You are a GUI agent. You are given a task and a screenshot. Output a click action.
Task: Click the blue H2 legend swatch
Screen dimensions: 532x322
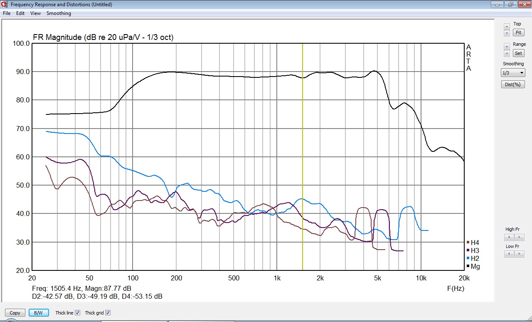click(x=468, y=258)
